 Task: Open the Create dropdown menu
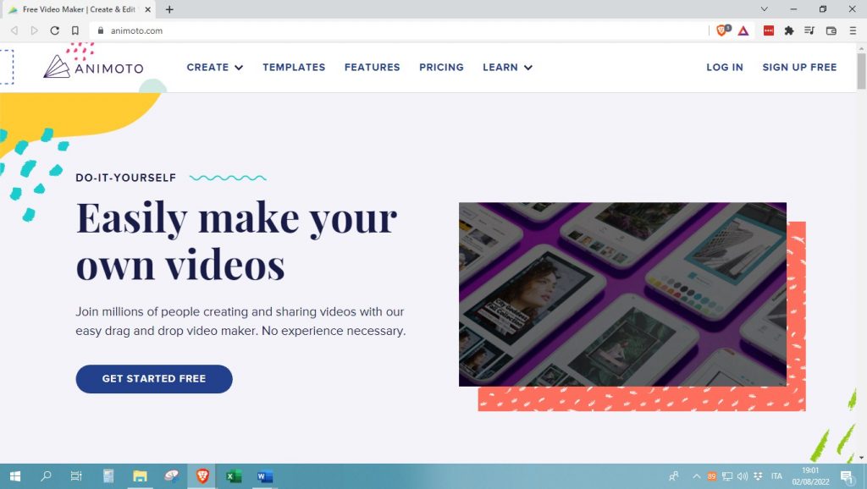point(214,67)
